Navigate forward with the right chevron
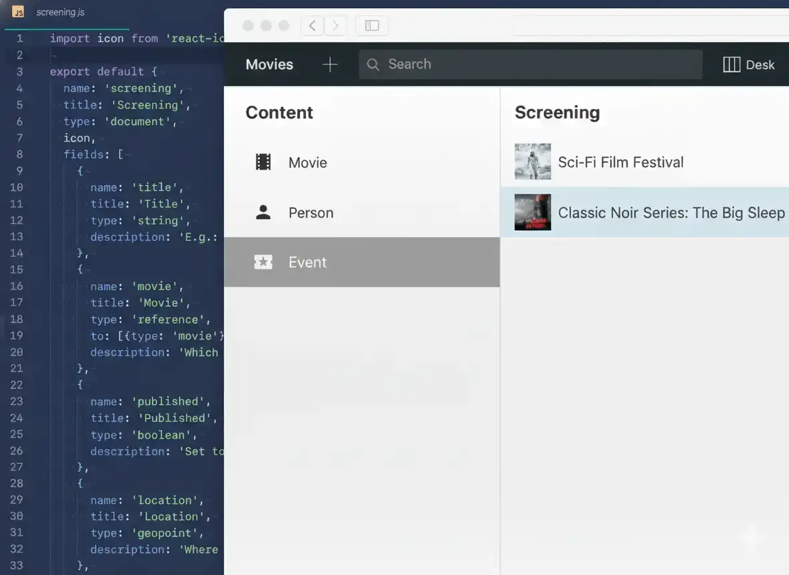This screenshot has height=575, width=789. [335, 25]
